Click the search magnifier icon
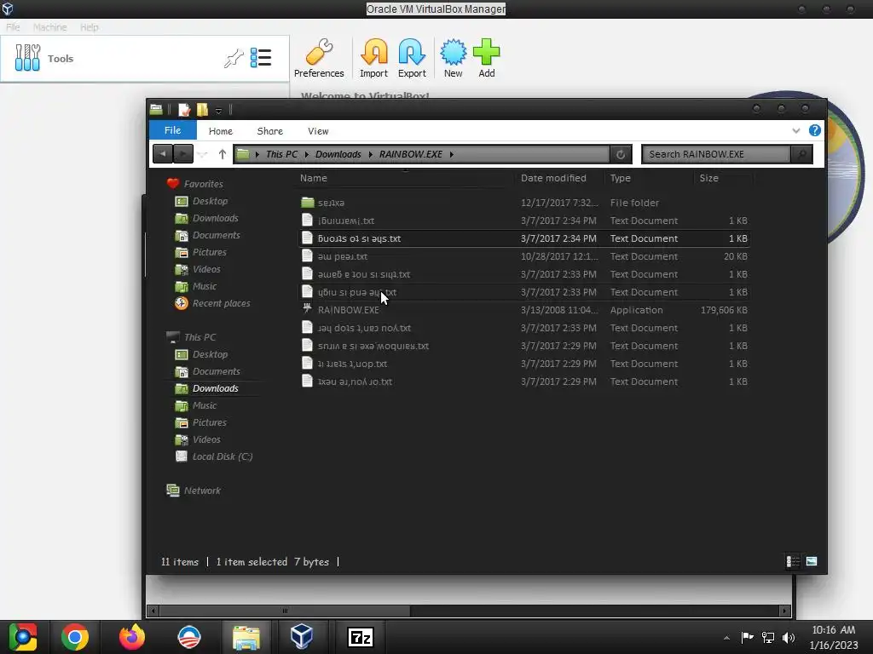 tap(801, 154)
